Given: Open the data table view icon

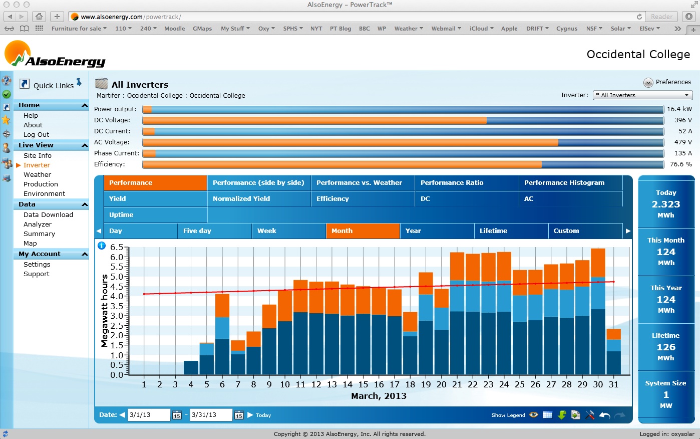Looking at the screenshot, I should tap(547, 415).
